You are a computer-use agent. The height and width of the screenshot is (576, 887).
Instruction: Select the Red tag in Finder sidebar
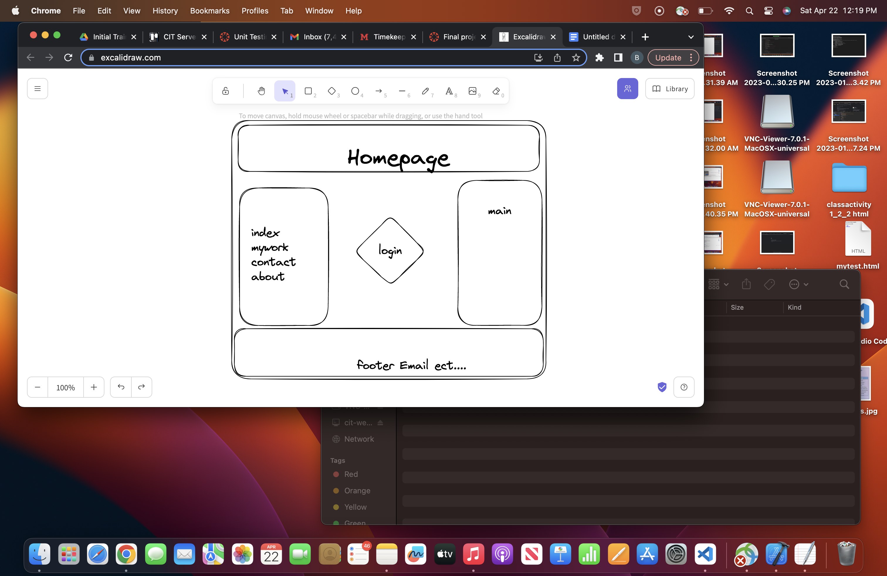350,474
